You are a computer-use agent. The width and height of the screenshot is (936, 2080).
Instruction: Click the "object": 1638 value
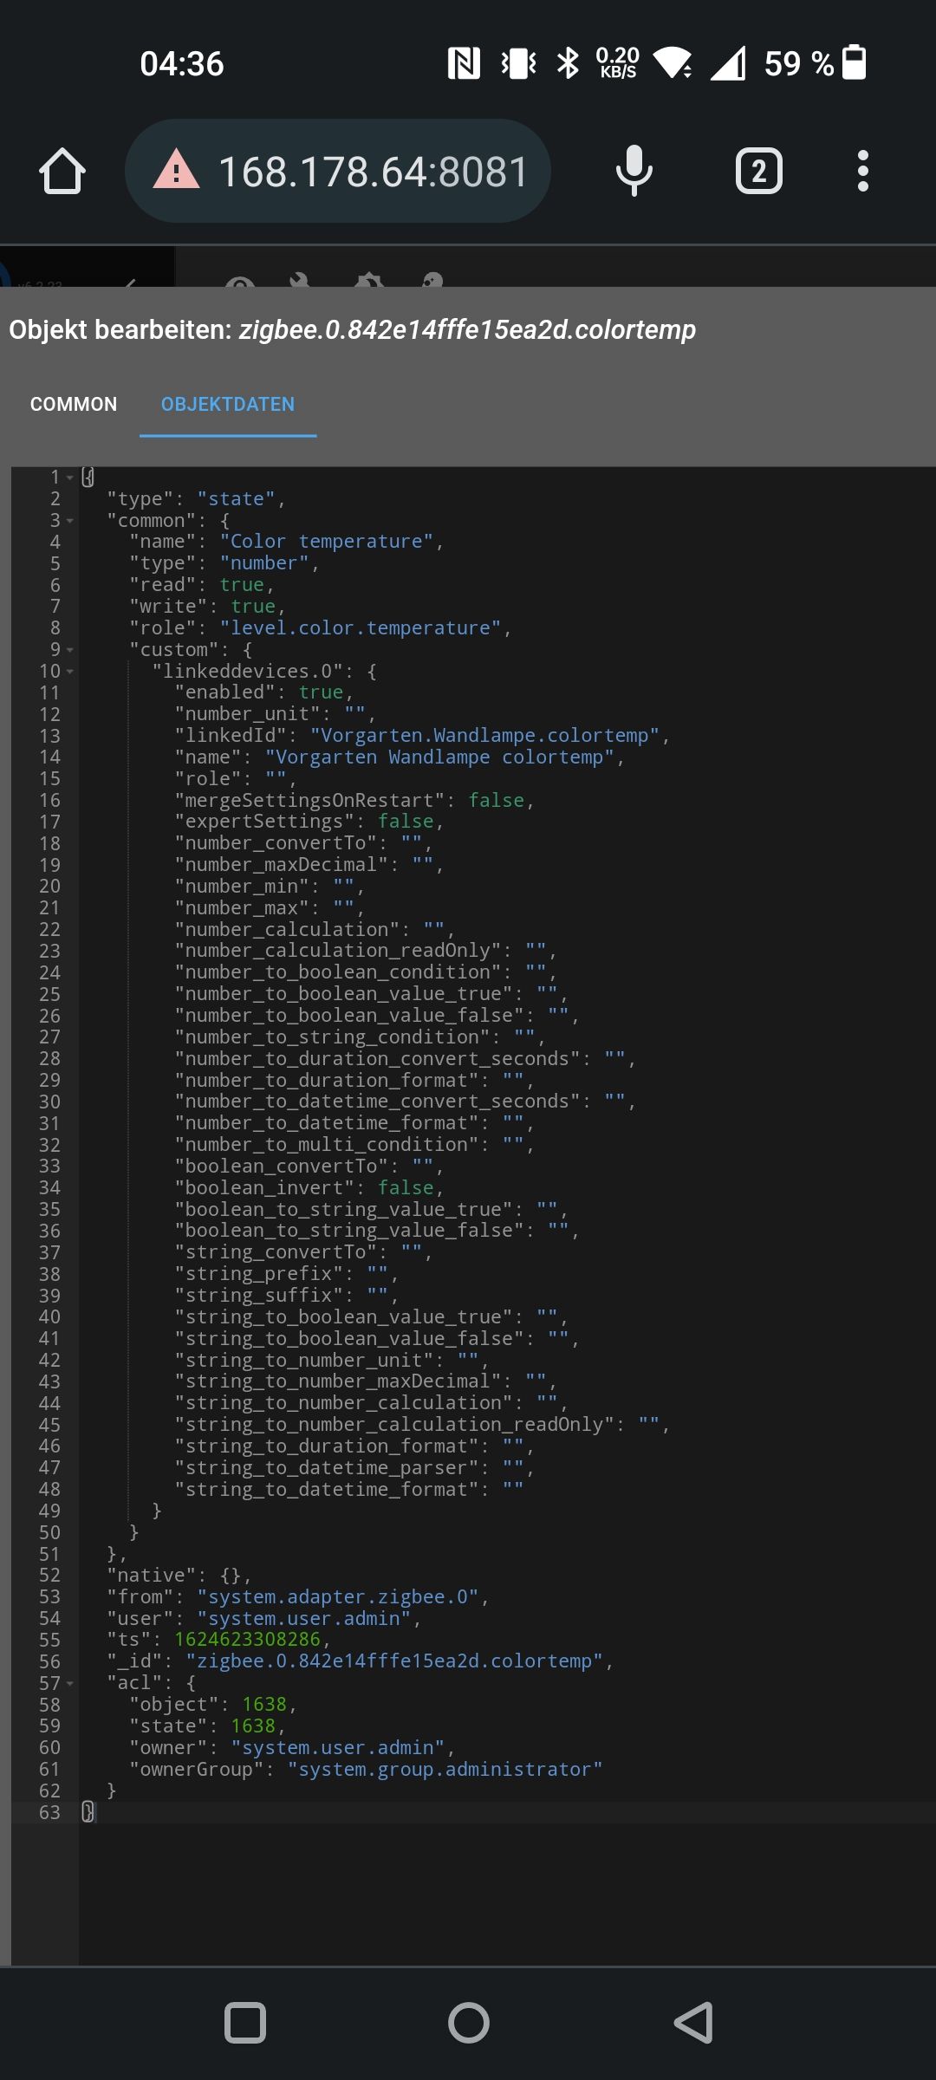point(264,1705)
